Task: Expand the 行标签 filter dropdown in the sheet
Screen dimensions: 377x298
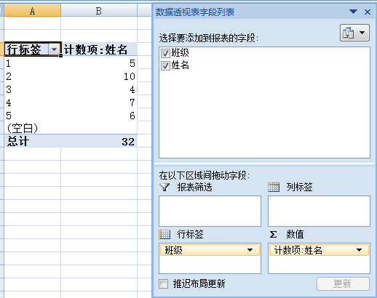Action: (54, 49)
